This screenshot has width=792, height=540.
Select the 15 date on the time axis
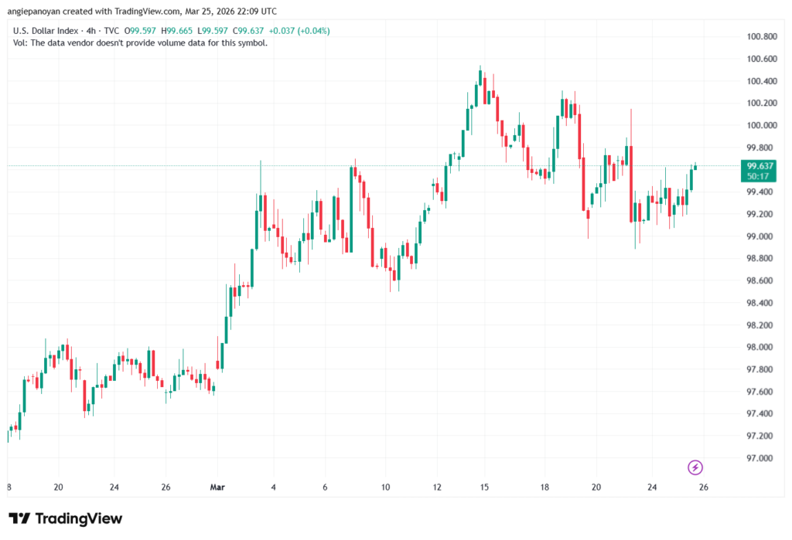[x=483, y=487]
